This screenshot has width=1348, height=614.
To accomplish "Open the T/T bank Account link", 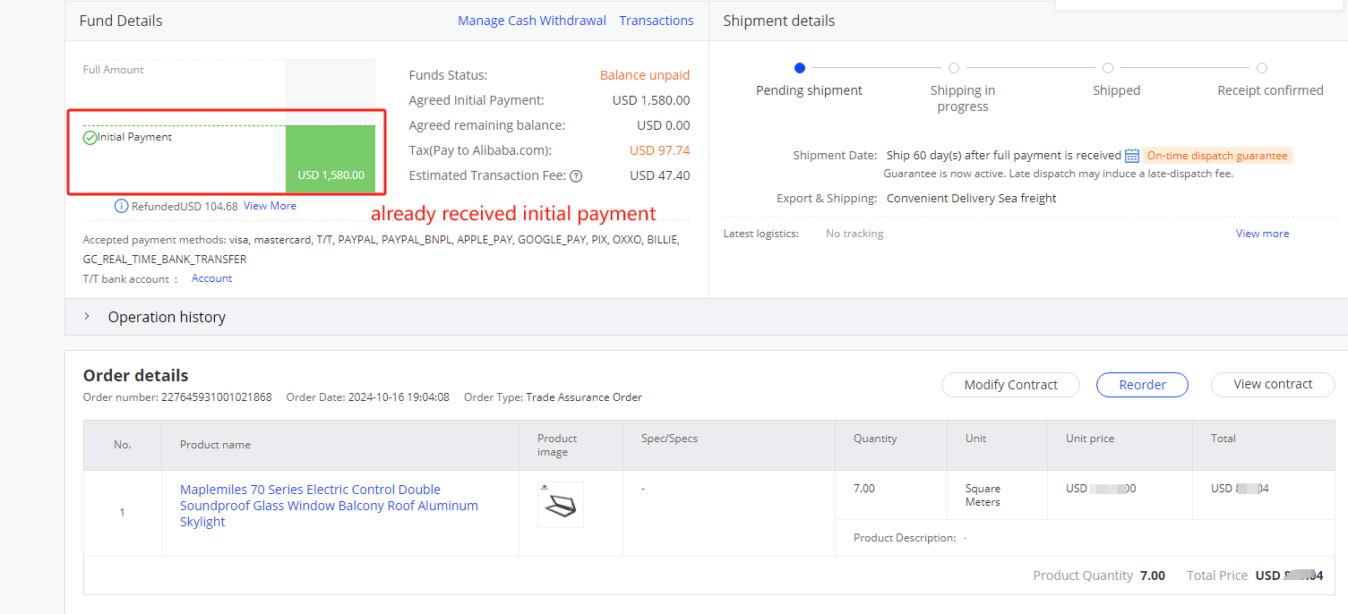I will [211, 278].
